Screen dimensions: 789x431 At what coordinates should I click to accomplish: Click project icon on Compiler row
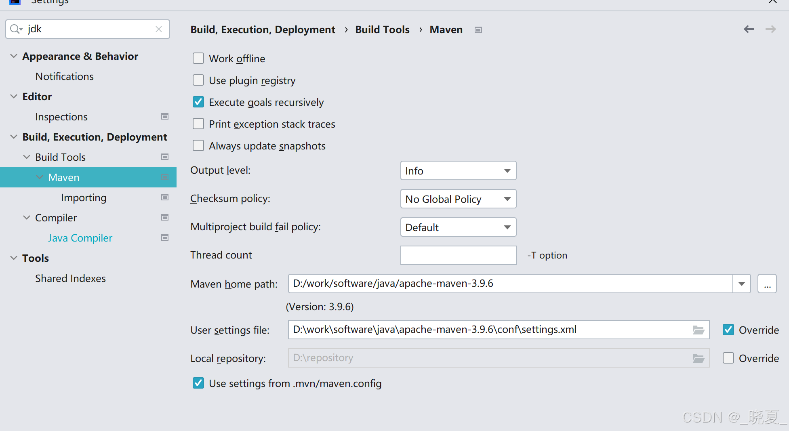[165, 217]
